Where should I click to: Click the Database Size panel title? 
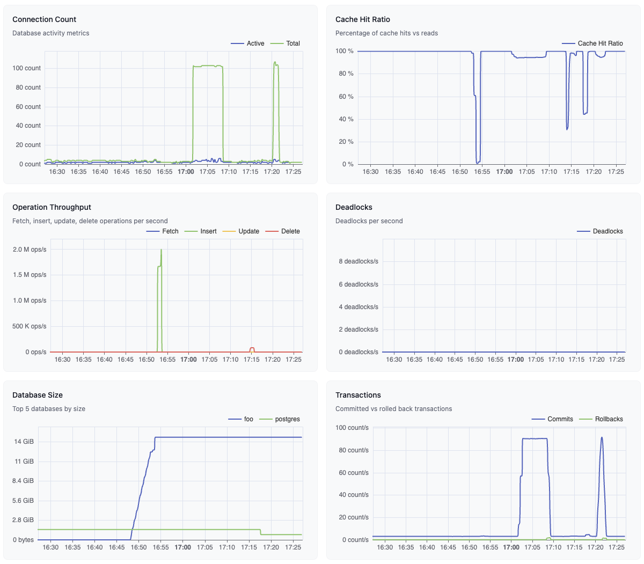(38, 395)
